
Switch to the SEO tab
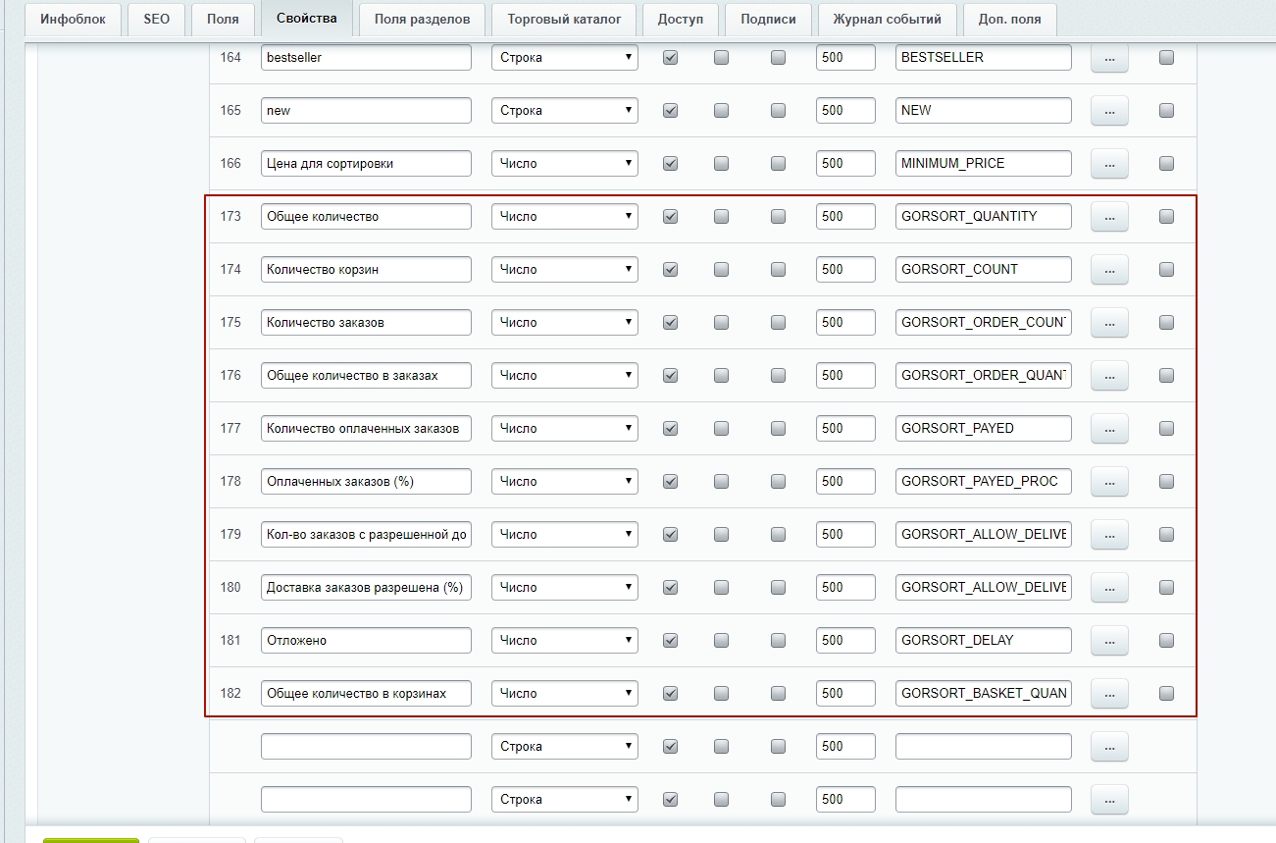click(156, 19)
